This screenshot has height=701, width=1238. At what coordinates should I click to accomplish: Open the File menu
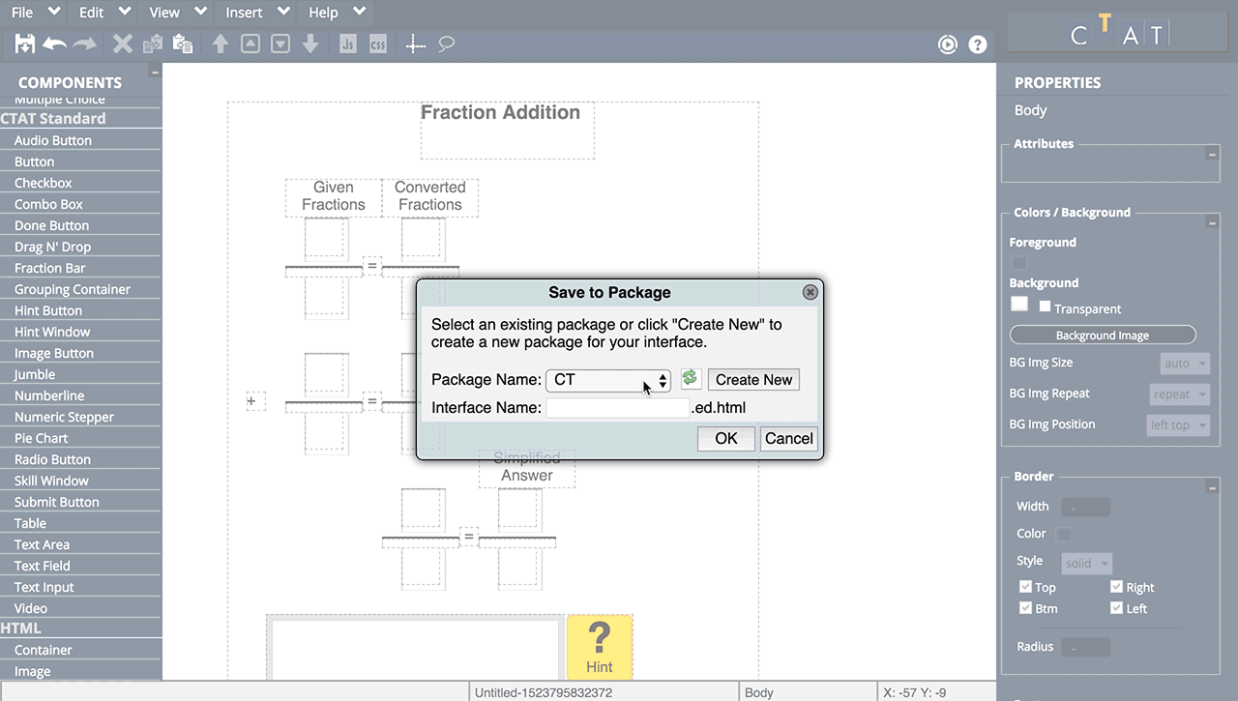(x=22, y=13)
